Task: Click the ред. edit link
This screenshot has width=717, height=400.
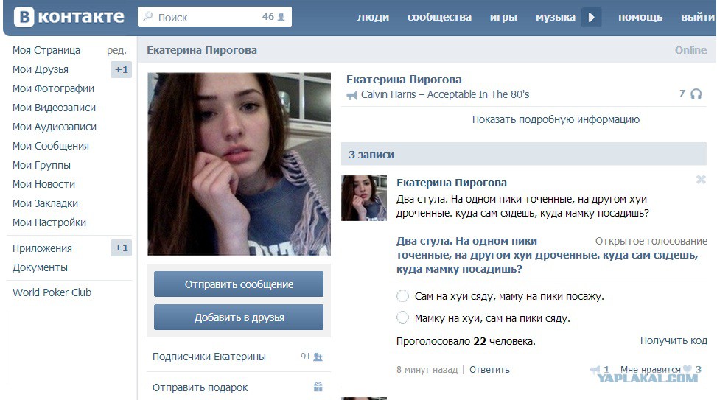Action: tap(116, 50)
